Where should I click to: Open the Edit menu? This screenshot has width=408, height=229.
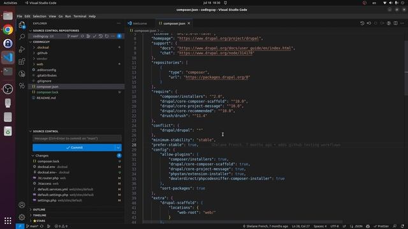point(27,16)
